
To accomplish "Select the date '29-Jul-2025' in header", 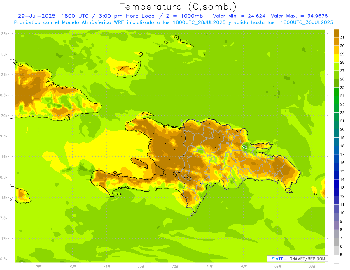I will point(36,16).
